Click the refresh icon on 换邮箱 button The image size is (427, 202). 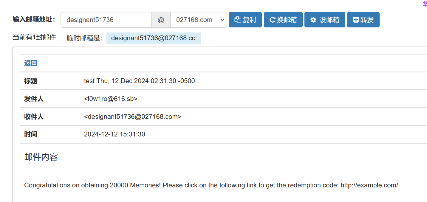(x=272, y=20)
